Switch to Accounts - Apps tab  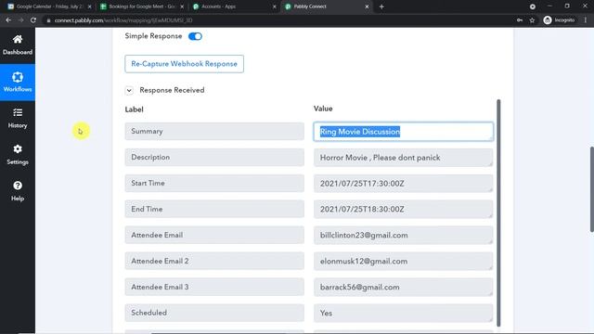click(x=234, y=6)
